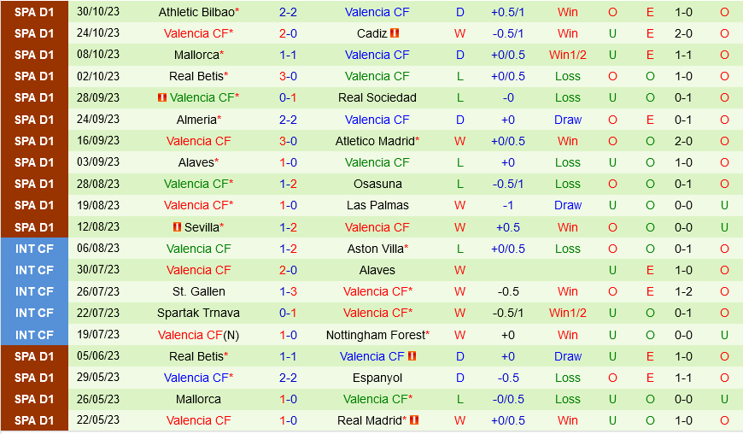This screenshot has width=743, height=434.
Task: Select INT CF league cell for 06/08/23
Action: pyautogui.click(x=34, y=249)
